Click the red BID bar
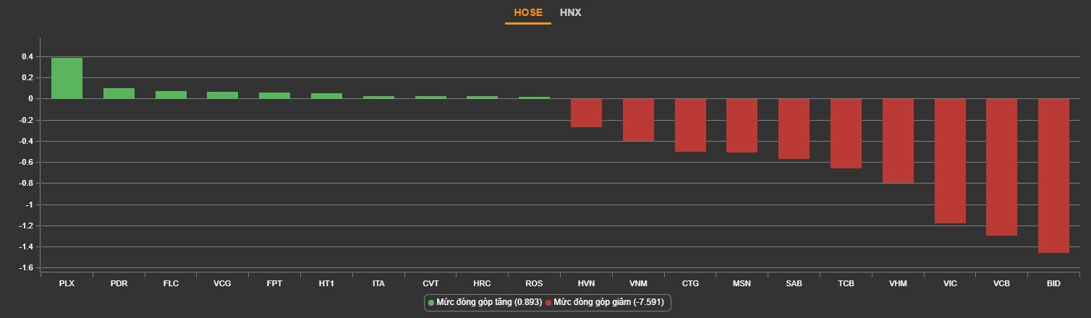The width and height of the screenshot is (1091, 318). coord(1053,176)
